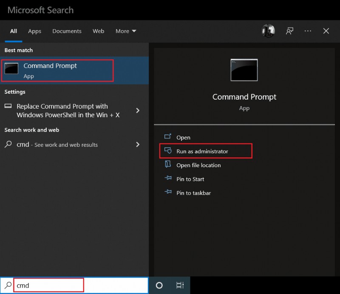This screenshot has height=294, width=340.
Task: Expand the cmd web results entry
Action: [x=138, y=144]
